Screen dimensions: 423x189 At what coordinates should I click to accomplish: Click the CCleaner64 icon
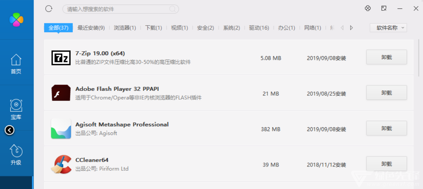(61, 164)
